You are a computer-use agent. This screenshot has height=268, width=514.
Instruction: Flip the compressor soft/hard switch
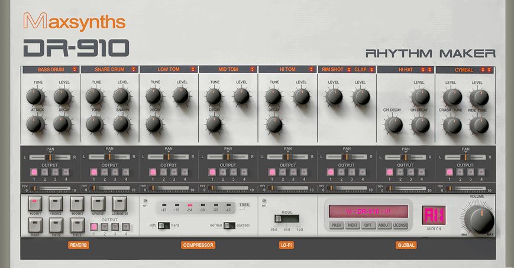tap(164, 225)
